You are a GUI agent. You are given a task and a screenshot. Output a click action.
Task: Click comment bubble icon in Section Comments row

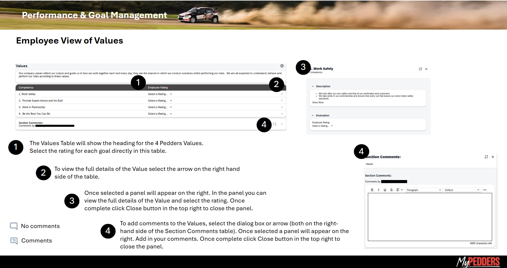[274, 124]
